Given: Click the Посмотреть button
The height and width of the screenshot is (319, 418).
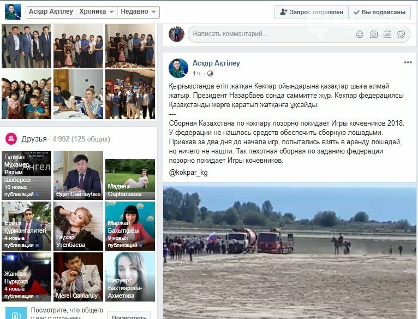Looking at the screenshot, I should click(x=129, y=316).
